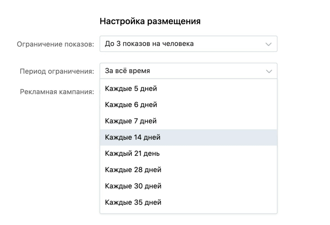Image resolution: width=330 pixels, height=225 pixels.
Task: Choose Каждый 21 день from the dropdown
Action: [132, 153]
